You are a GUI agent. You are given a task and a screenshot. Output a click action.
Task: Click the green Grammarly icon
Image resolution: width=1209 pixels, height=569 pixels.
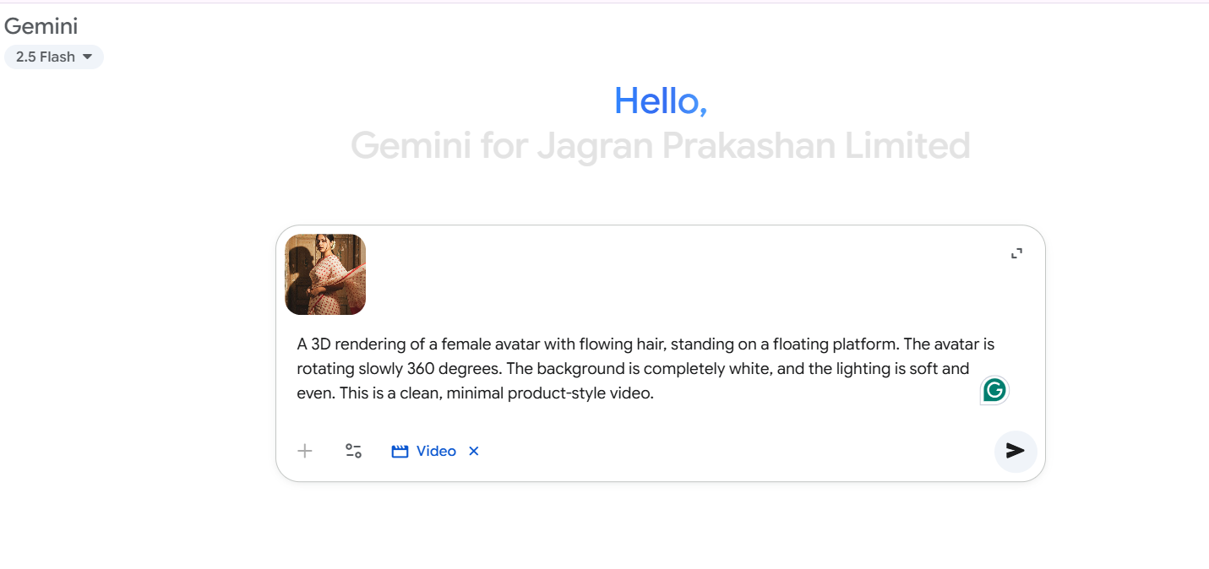click(994, 390)
